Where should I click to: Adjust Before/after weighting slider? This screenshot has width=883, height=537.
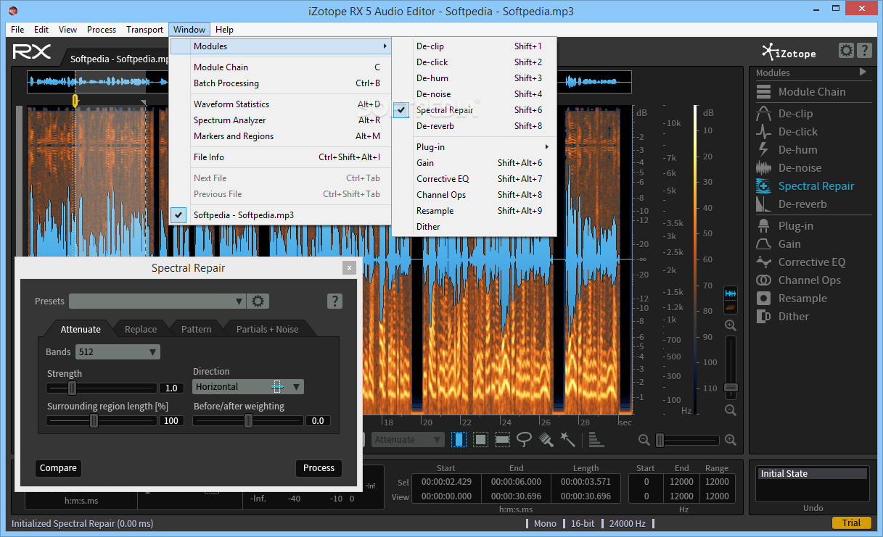click(248, 421)
